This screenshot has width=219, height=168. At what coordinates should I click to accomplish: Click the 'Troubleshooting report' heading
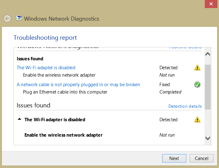coord(45,38)
